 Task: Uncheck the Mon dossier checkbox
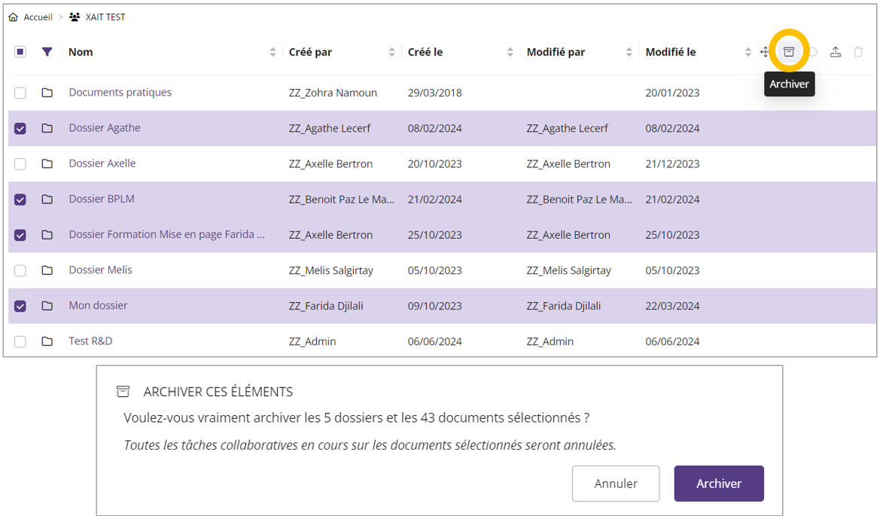click(x=20, y=306)
